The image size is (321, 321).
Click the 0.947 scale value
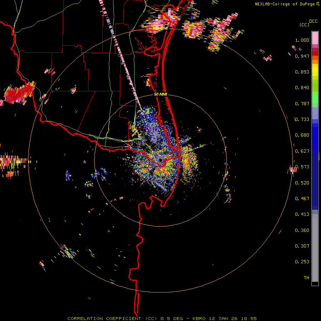tap(302, 56)
